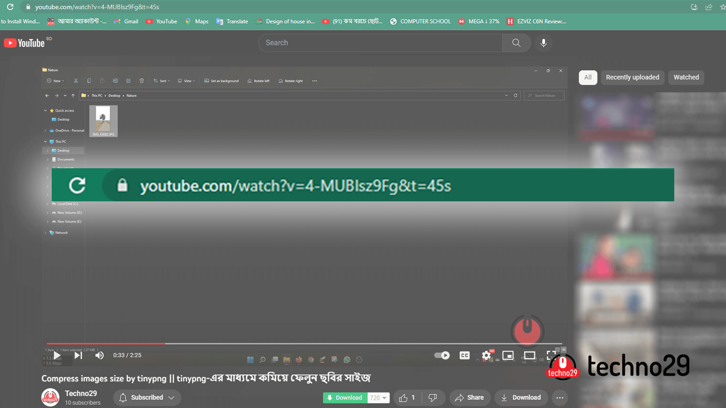Screen dimensions: 726x408
Task: Expand the New menu in the video's File Explorer
Action: pyautogui.click(x=56, y=81)
